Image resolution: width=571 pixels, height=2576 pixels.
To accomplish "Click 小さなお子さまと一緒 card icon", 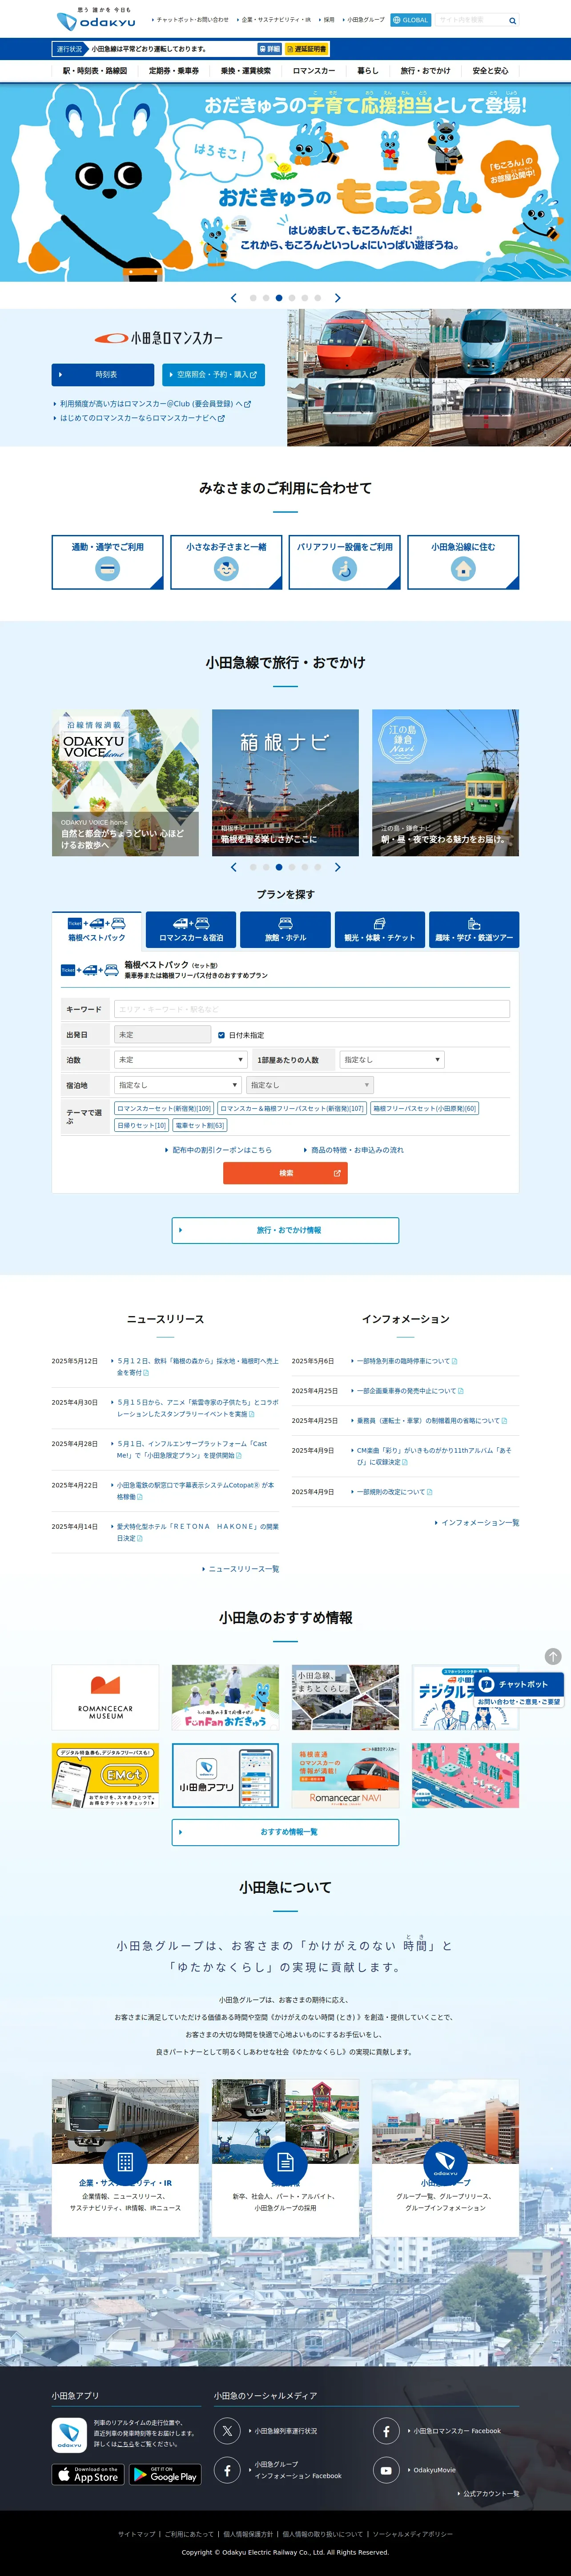I will (x=226, y=569).
